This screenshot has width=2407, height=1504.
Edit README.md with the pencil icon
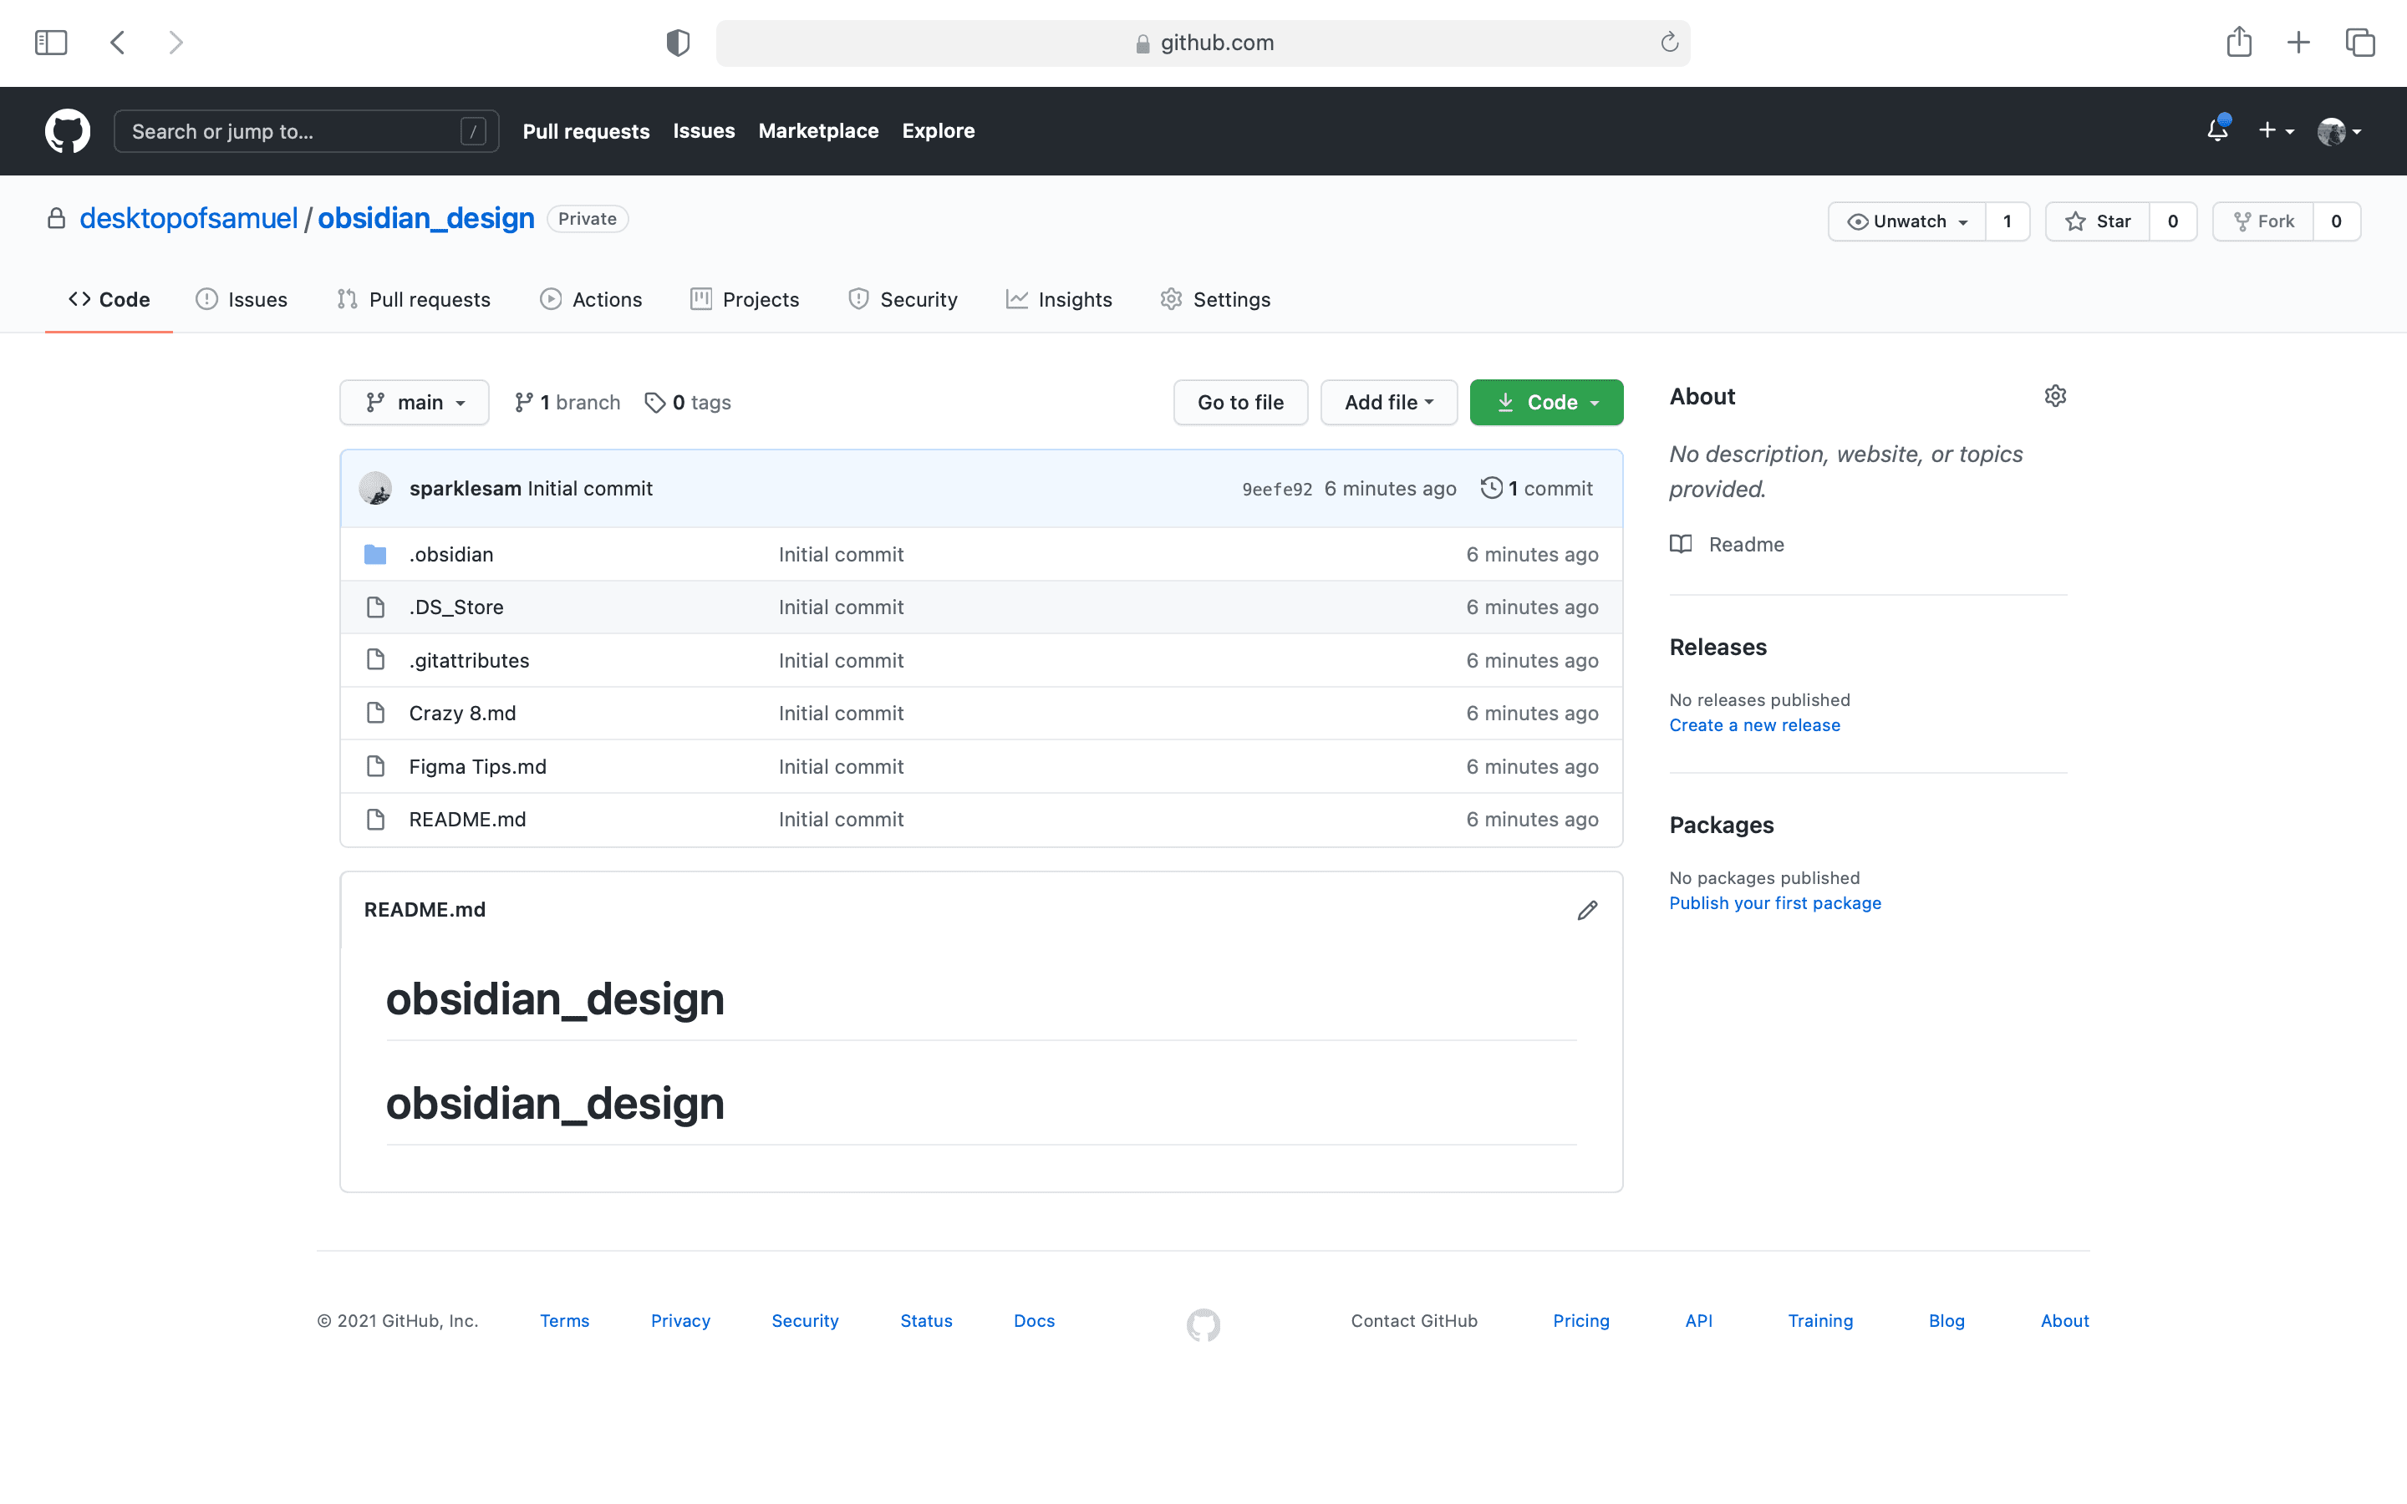1587,910
